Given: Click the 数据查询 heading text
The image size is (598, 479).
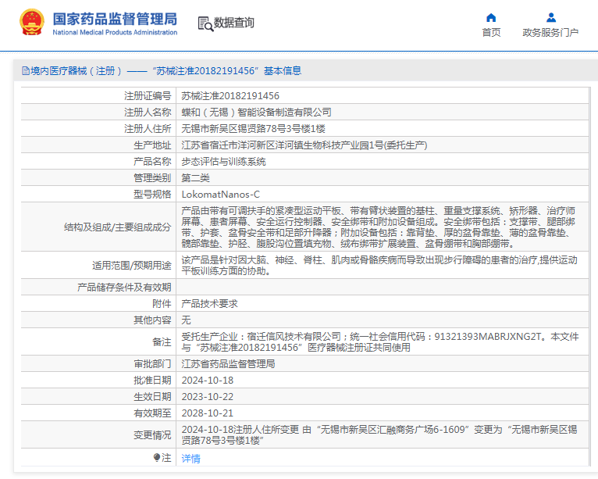Looking at the screenshot, I should (x=233, y=23).
